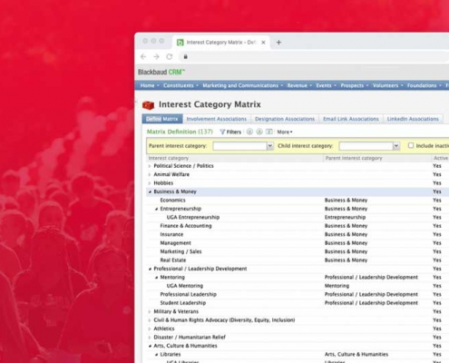Screen dimensions: 449x363
Task: Expand the Political Science / Politics row
Action: tap(150, 166)
